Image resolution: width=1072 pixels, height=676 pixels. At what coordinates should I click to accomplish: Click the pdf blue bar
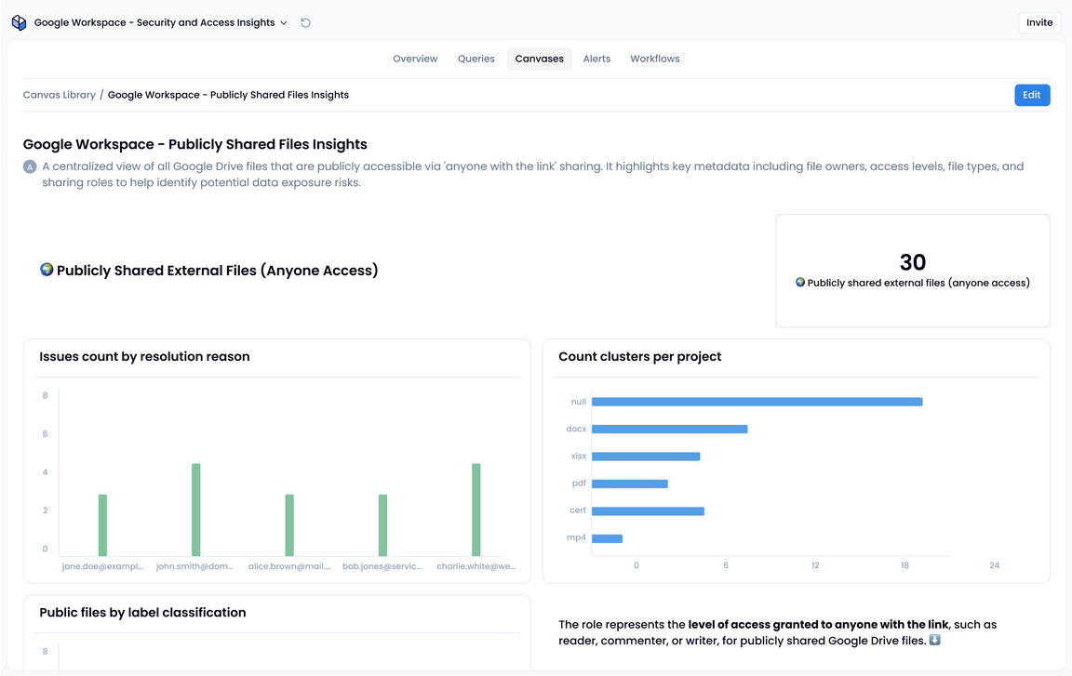630,484
